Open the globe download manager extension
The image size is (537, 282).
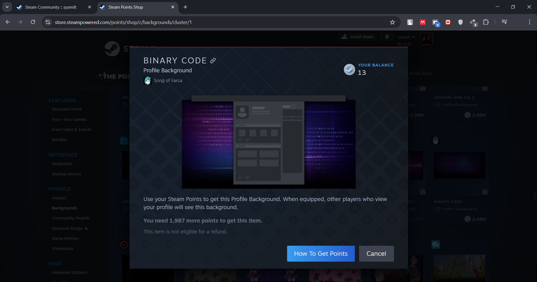(473, 23)
